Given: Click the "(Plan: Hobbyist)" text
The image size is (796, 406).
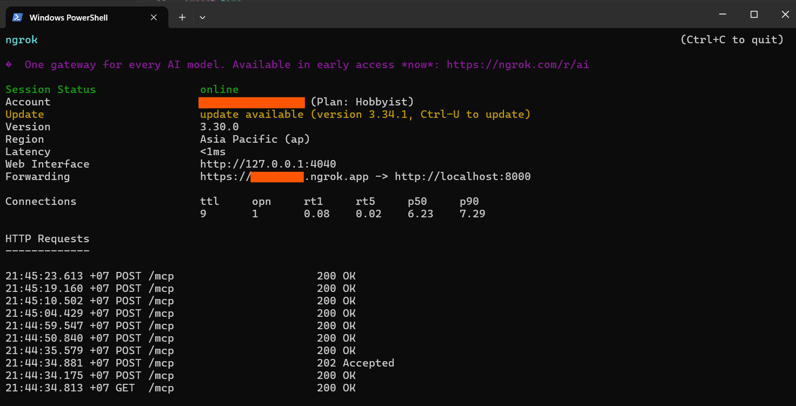Looking at the screenshot, I should pyautogui.click(x=362, y=102).
